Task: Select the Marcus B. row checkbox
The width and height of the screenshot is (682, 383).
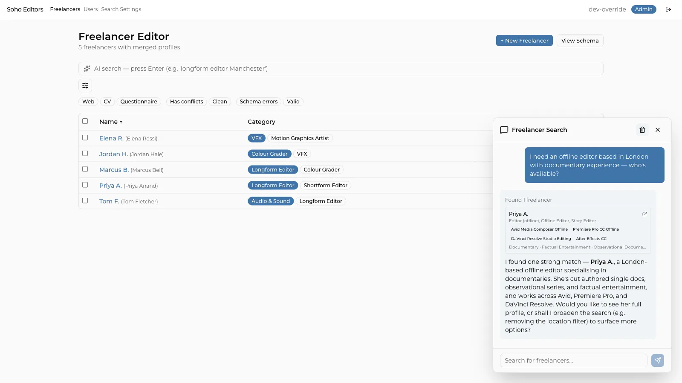Action: pyautogui.click(x=85, y=169)
